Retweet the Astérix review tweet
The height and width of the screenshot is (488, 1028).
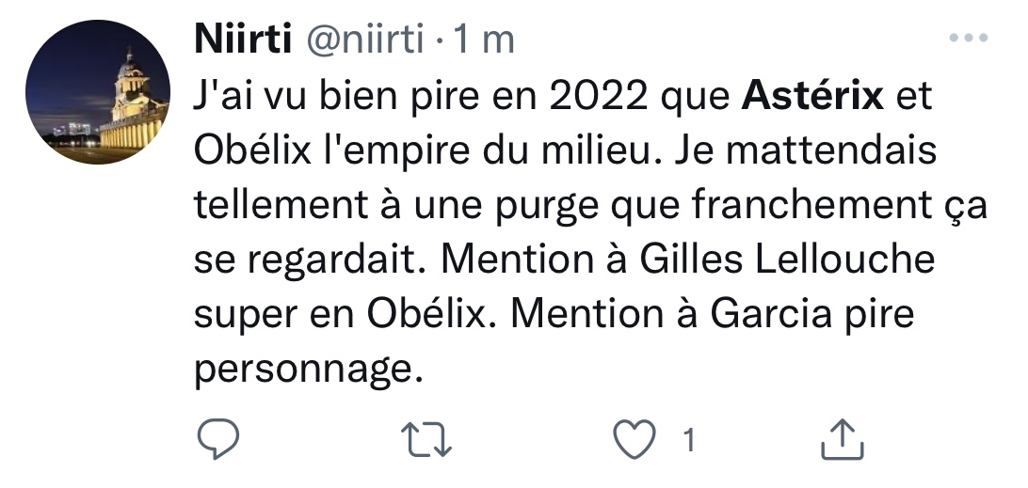click(x=428, y=439)
